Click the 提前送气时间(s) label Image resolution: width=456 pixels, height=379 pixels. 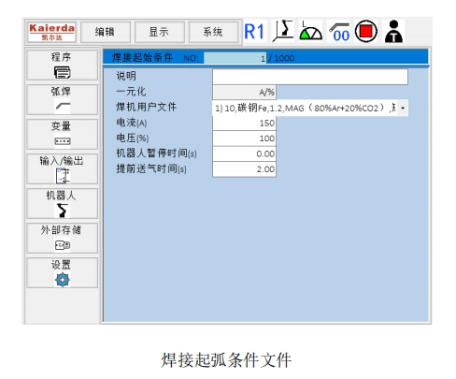[x=151, y=168]
